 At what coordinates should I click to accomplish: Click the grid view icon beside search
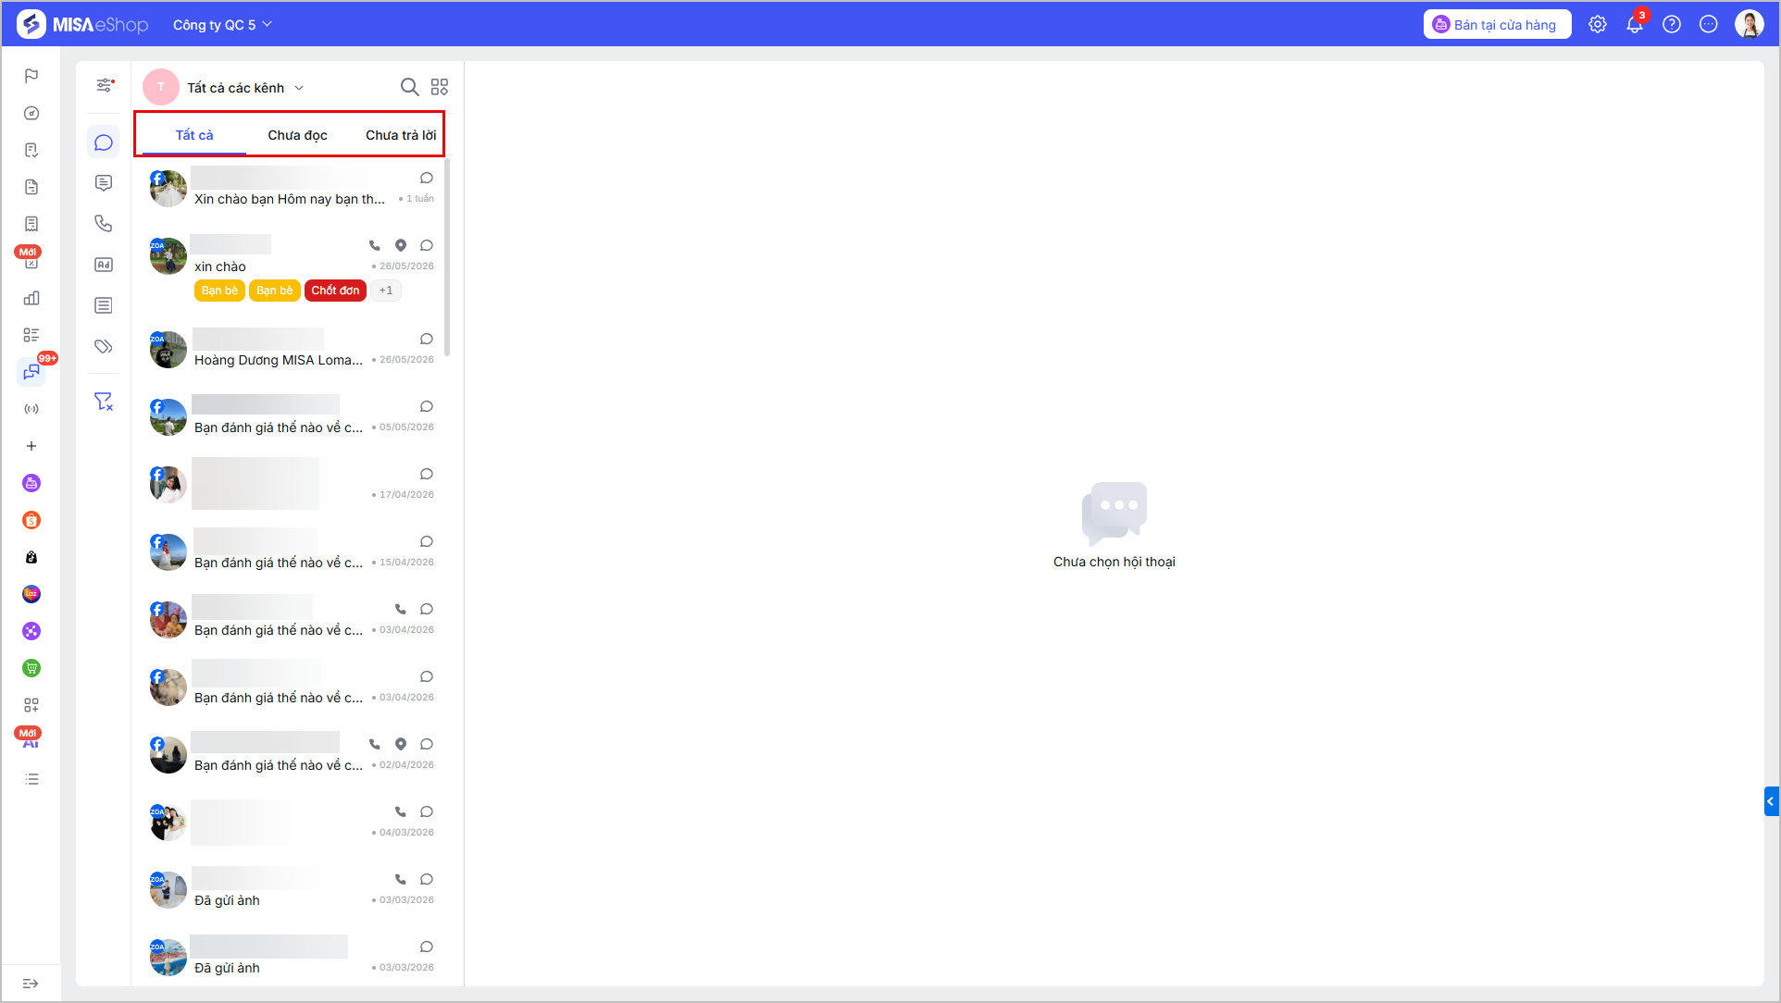point(440,87)
